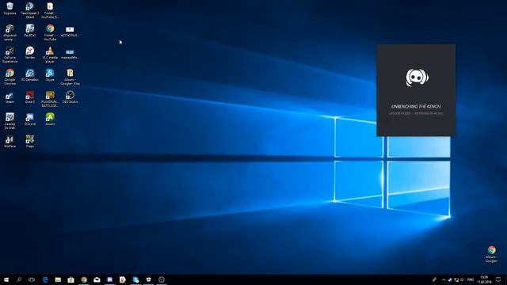Image resolution: width=507 pixels, height=285 pixels.
Task: Open the taskbar clock and calendar
Action: tap(484, 279)
